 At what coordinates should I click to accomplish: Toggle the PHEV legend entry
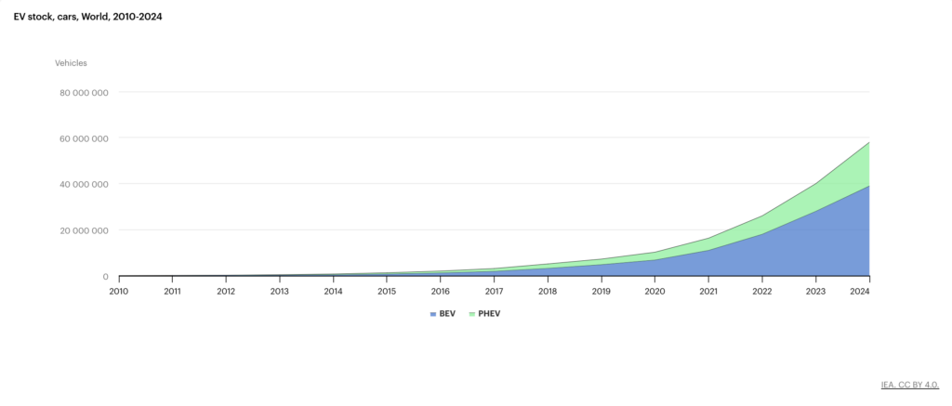[484, 314]
